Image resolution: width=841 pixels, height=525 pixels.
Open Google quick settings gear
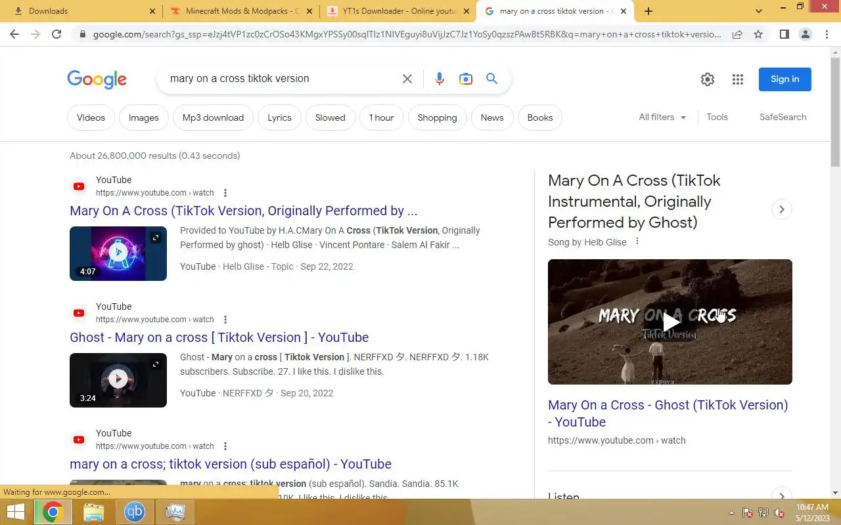click(708, 79)
